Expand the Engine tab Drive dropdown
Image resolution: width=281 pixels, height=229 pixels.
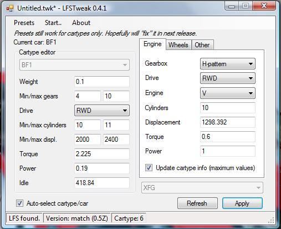pos(228,78)
